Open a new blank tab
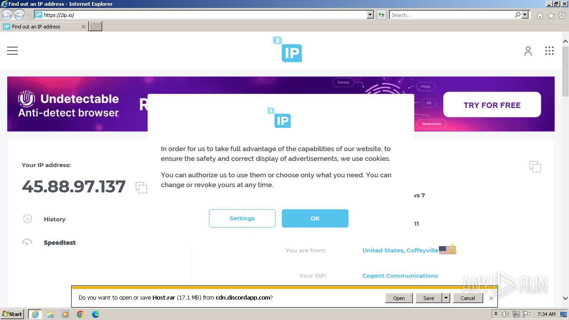The width and height of the screenshot is (569, 320). pyautogui.click(x=96, y=27)
